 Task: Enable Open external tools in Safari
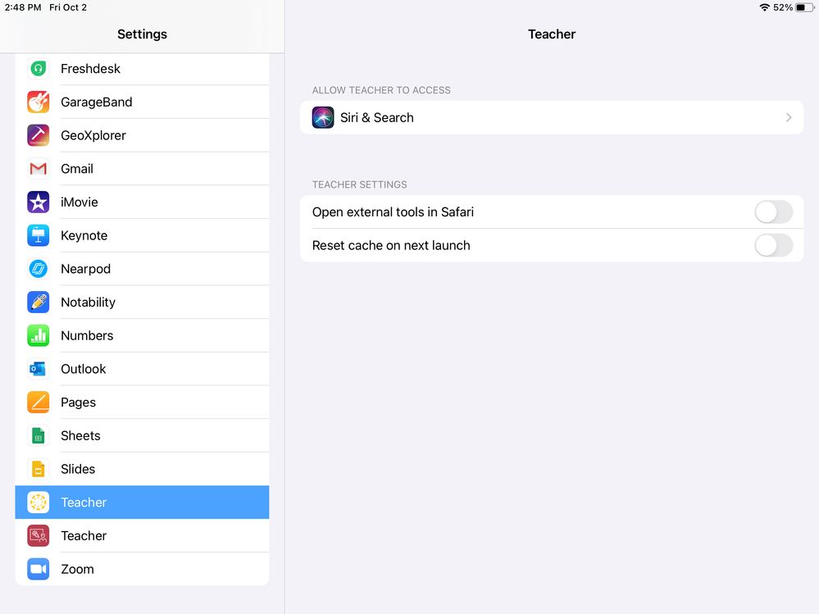click(x=774, y=212)
